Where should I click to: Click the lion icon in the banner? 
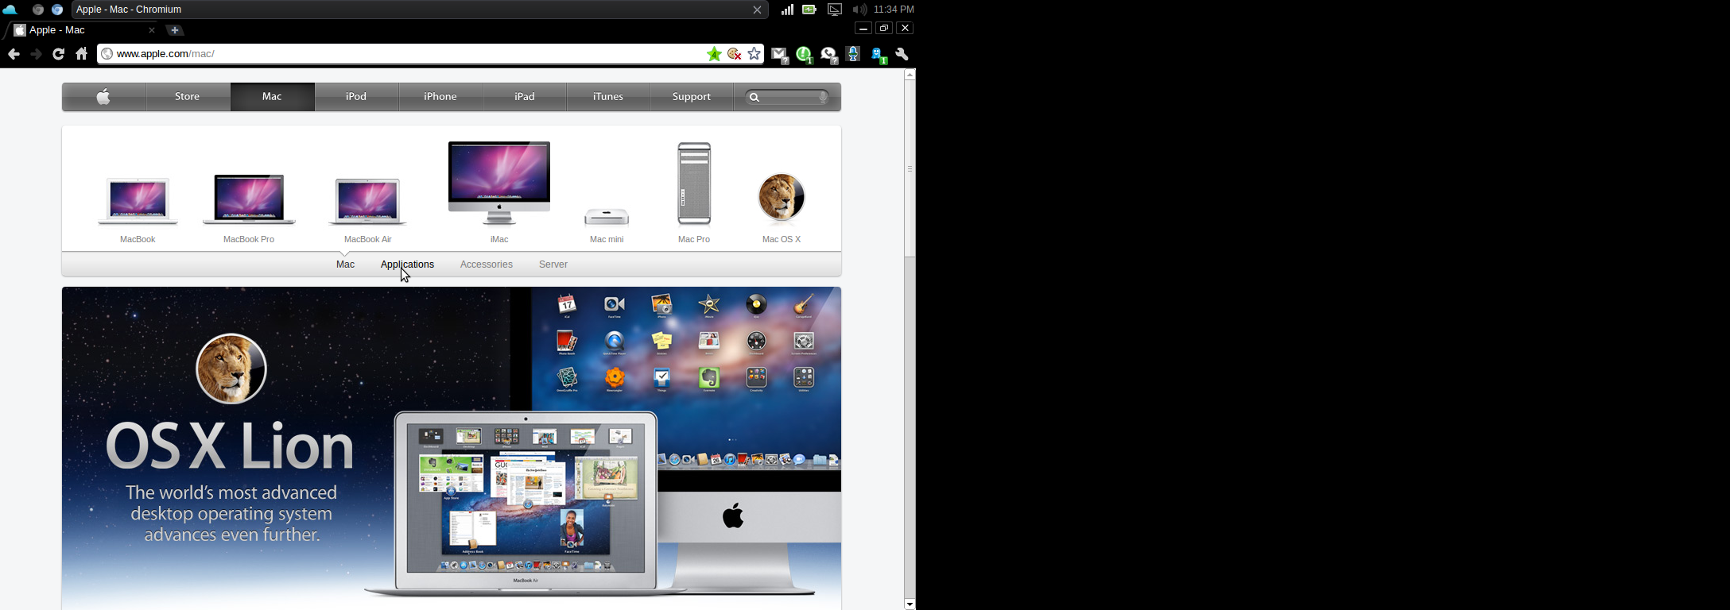[x=231, y=369]
